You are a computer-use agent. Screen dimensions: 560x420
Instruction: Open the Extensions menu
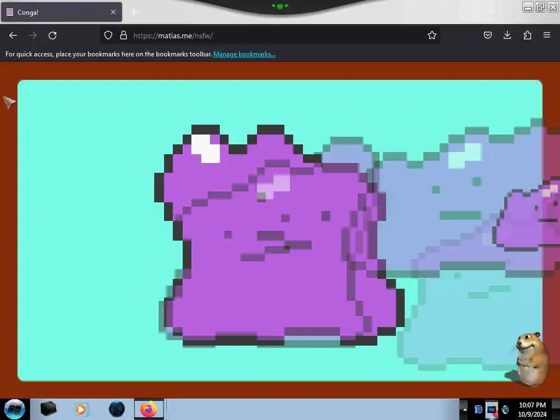click(x=527, y=35)
